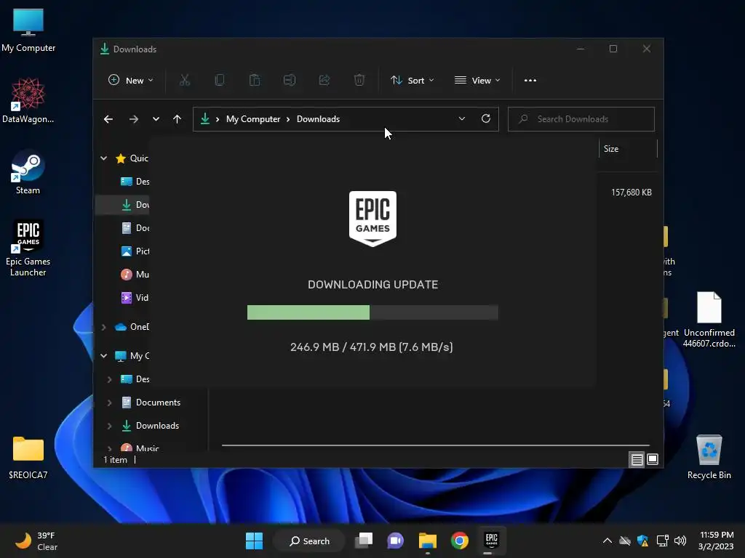
Task: Go back with the left arrow
Action: (x=108, y=119)
